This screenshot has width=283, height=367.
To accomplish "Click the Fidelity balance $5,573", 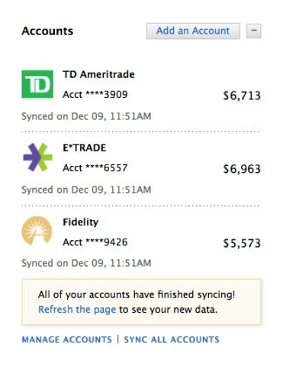I will (x=242, y=243).
